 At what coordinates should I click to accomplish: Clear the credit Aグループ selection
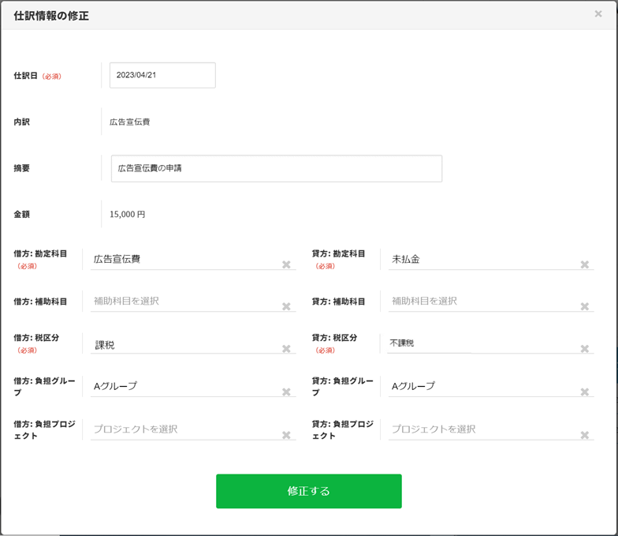584,392
